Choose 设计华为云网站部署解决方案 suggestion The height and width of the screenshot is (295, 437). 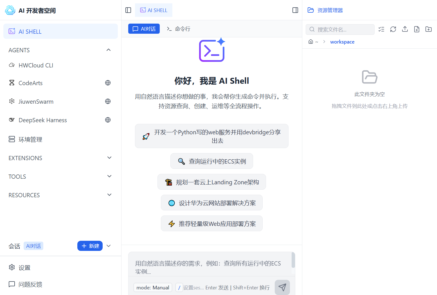[x=212, y=203]
